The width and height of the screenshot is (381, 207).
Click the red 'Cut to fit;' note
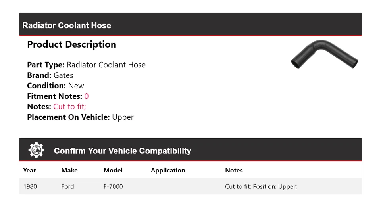point(69,107)
